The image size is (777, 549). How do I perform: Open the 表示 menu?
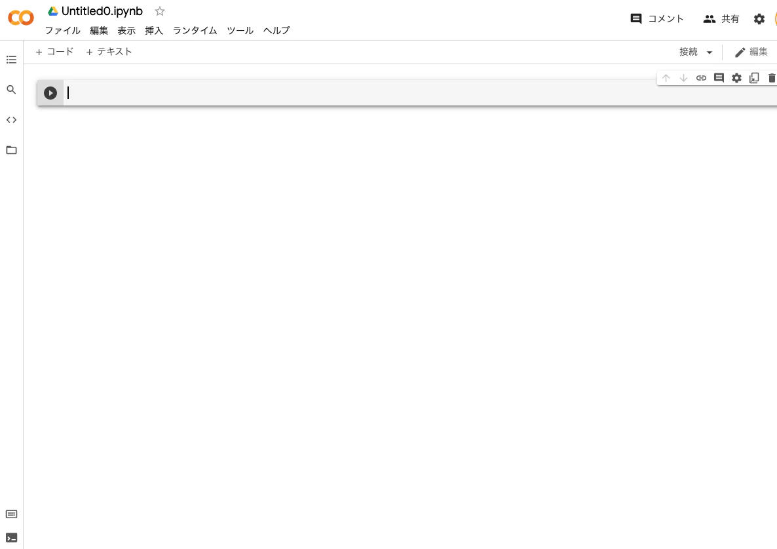click(x=126, y=30)
